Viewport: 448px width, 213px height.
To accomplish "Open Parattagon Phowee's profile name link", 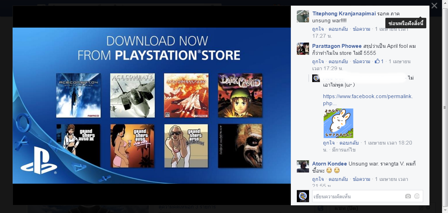I will click(x=337, y=46).
